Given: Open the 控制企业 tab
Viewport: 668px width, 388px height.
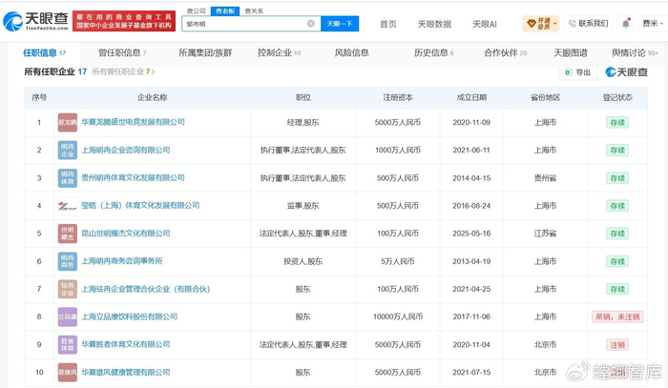Looking at the screenshot, I should [x=279, y=52].
